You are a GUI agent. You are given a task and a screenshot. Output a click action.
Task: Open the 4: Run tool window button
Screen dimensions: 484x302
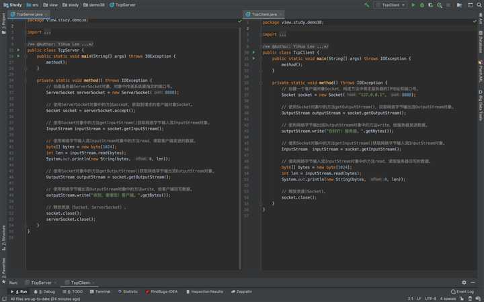click(x=19, y=291)
